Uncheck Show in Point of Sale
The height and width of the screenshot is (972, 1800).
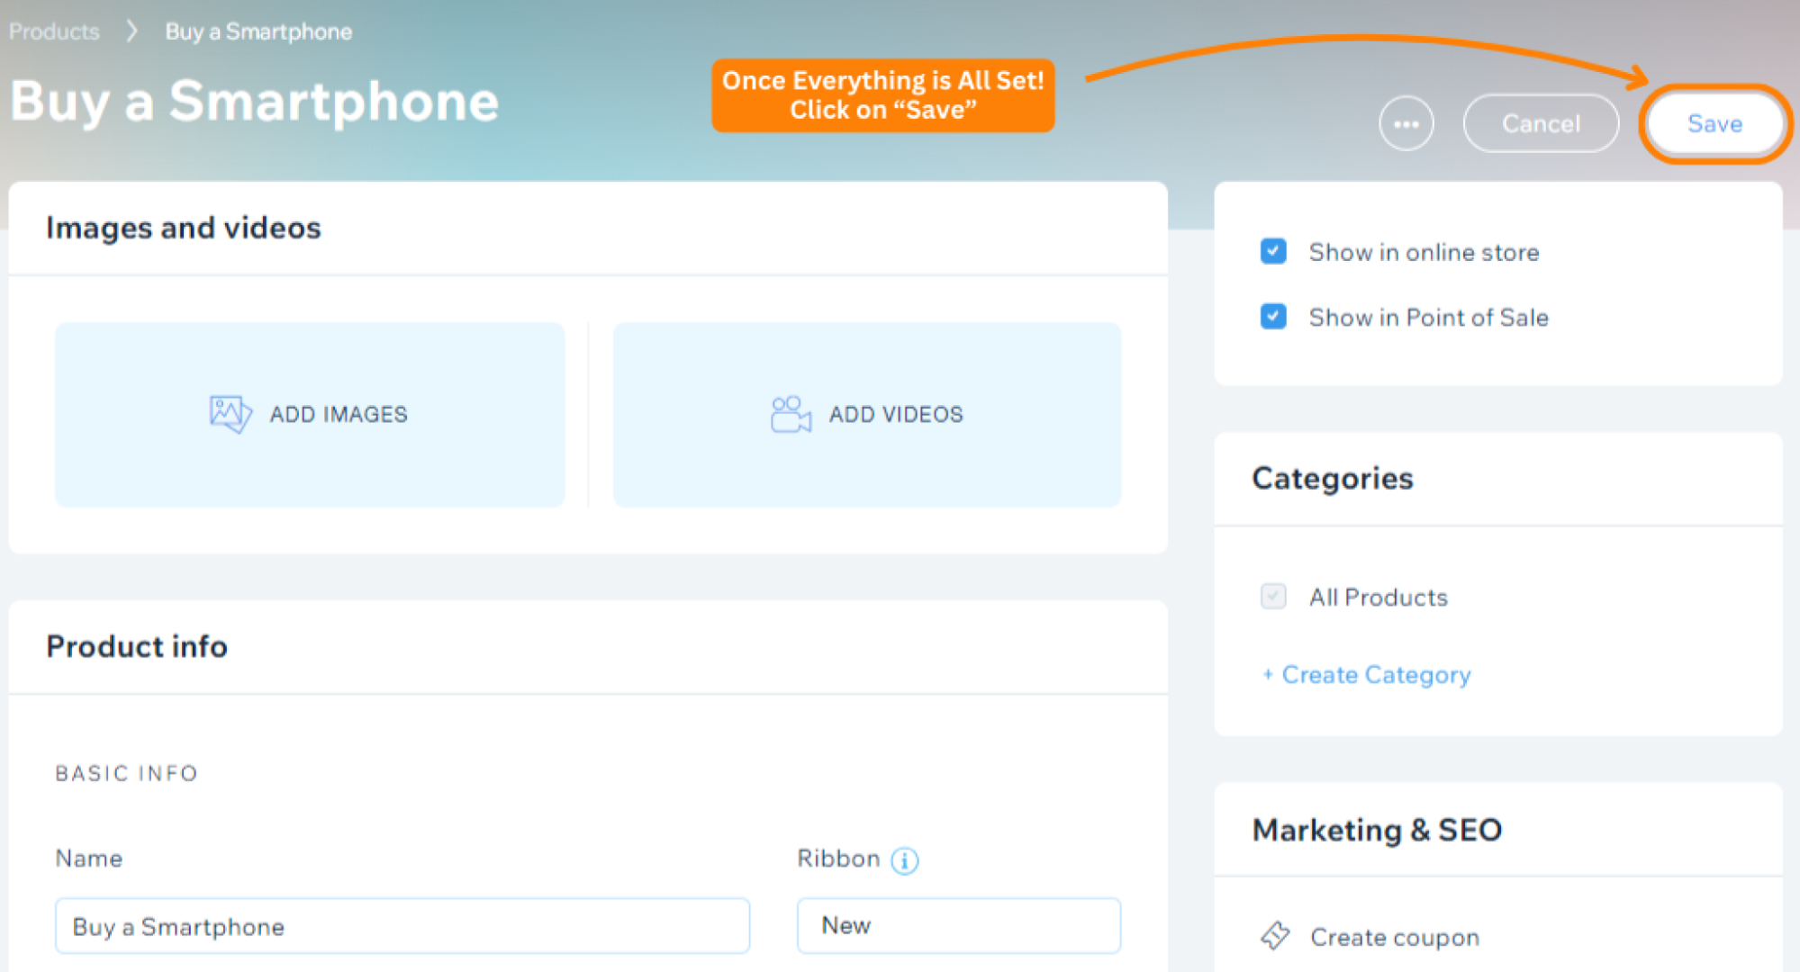[x=1273, y=317]
